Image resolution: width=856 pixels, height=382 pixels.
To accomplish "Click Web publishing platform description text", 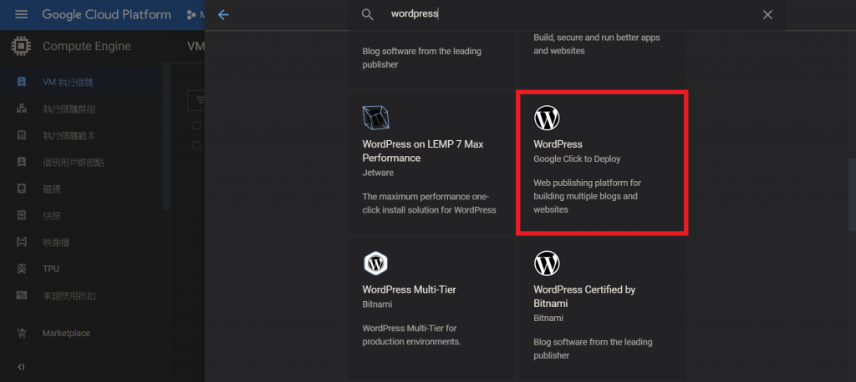I will pyautogui.click(x=587, y=196).
